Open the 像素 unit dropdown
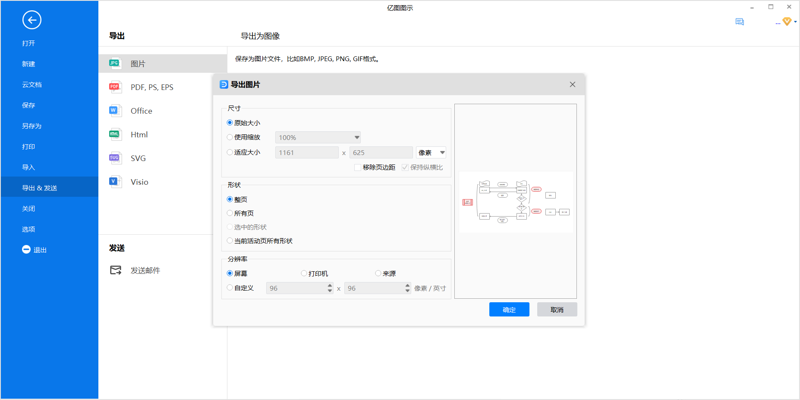 click(x=431, y=152)
